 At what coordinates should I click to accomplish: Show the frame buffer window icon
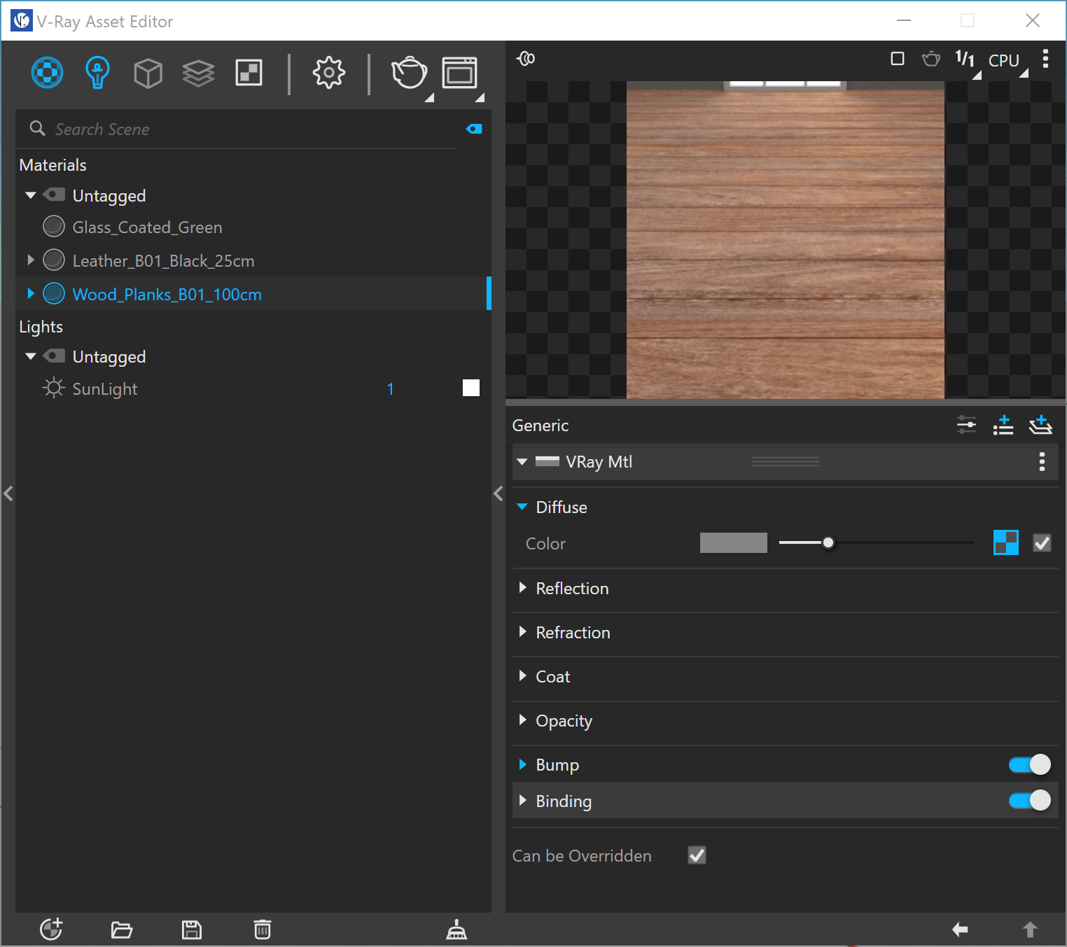(x=460, y=73)
